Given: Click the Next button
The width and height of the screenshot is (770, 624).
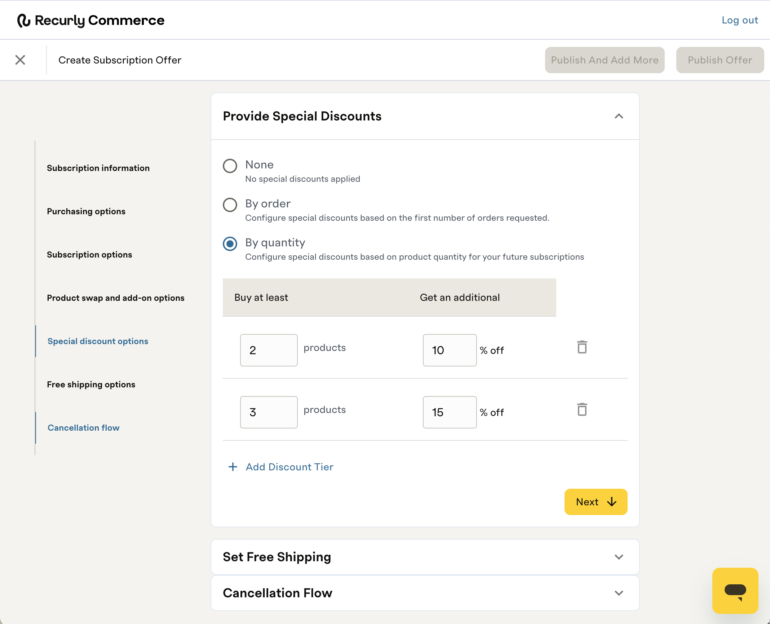Looking at the screenshot, I should 596,502.
